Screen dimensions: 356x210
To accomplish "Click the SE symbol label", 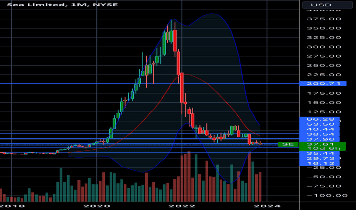I will click(288, 144).
